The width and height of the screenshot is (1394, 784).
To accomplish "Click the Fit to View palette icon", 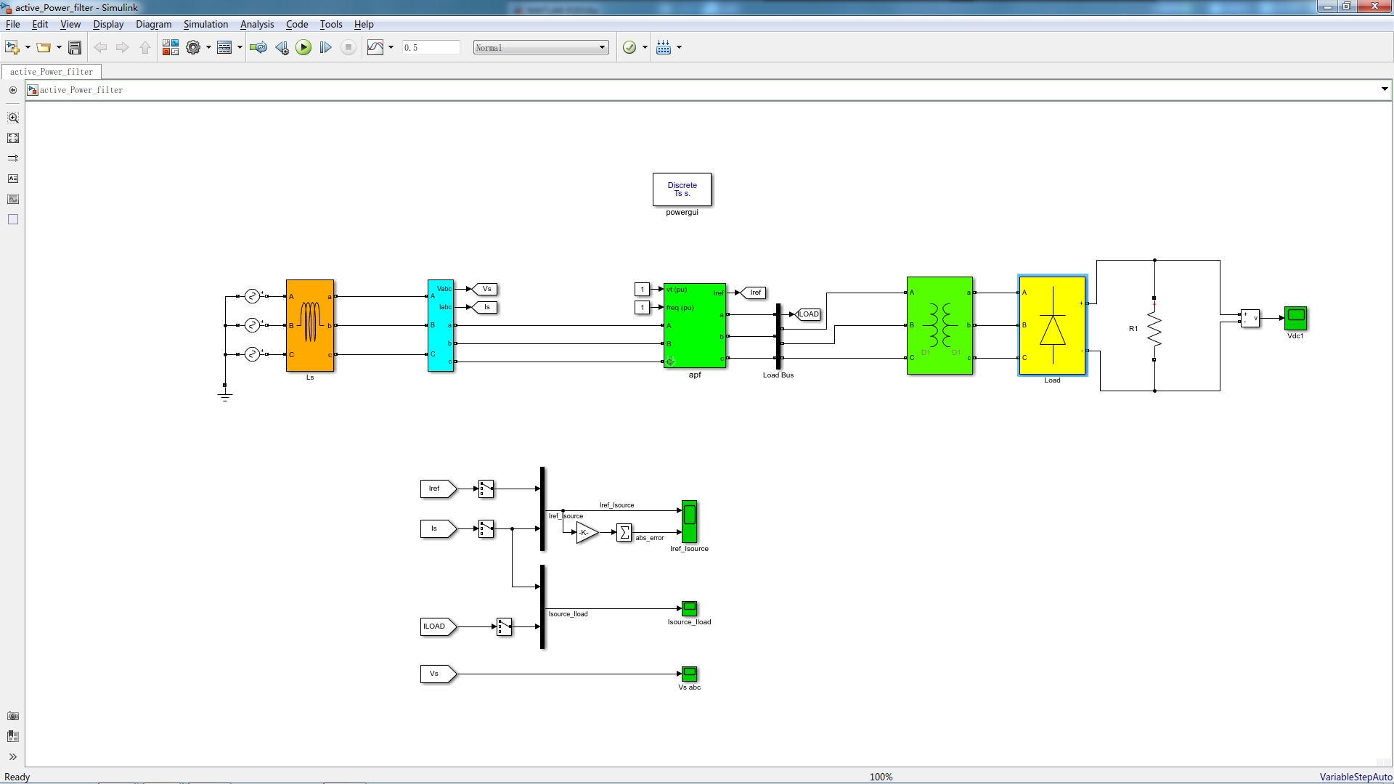I will pos(13,138).
